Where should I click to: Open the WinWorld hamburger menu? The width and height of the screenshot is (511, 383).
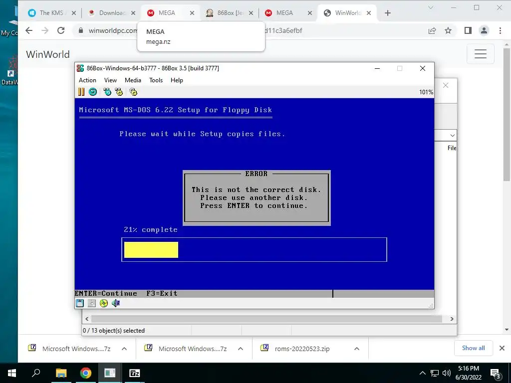[481, 54]
